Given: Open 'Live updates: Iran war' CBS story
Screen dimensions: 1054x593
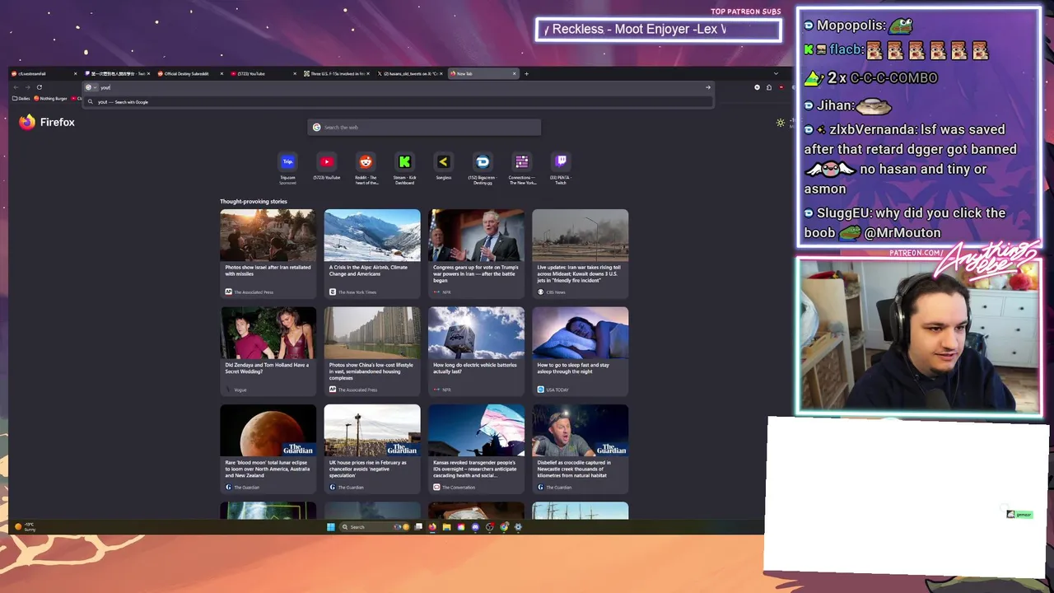Looking at the screenshot, I should [580, 253].
